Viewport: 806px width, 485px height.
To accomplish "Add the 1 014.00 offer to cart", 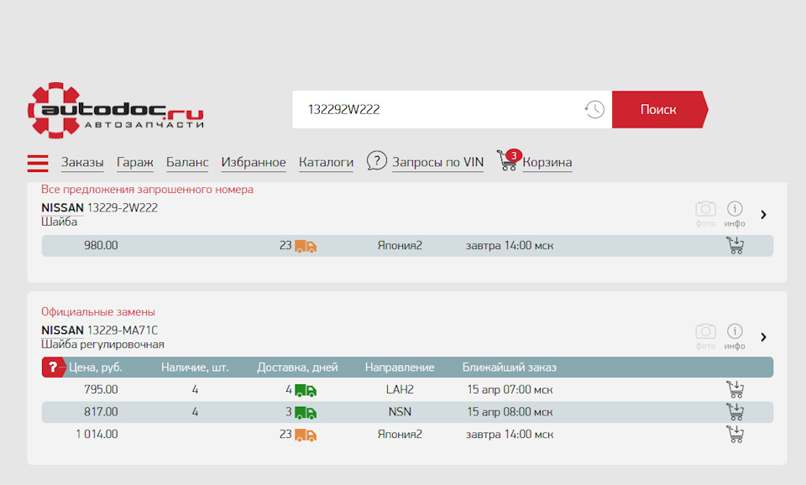I will coord(735,434).
